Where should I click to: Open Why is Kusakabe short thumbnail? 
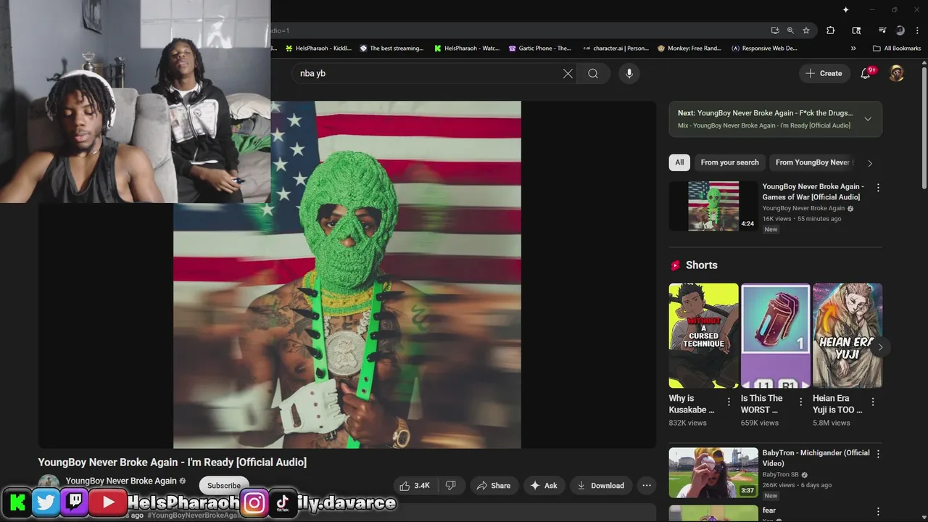pos(703,336)
